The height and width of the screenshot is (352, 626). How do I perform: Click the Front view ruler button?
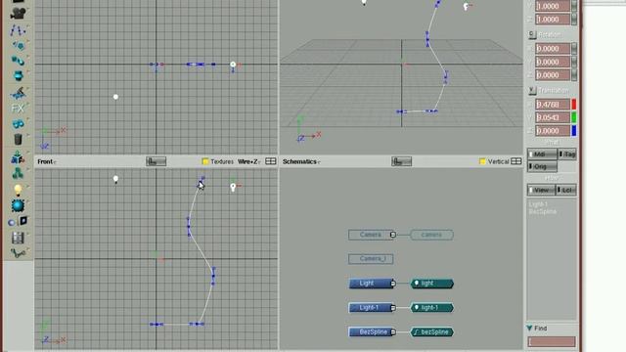[156, 161]
